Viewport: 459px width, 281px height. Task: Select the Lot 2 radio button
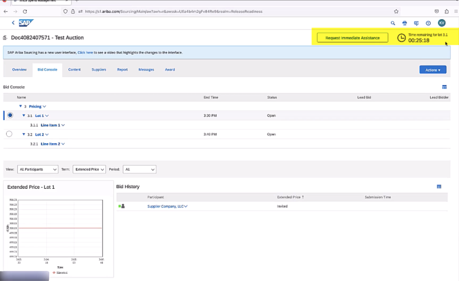pos(9,135)
